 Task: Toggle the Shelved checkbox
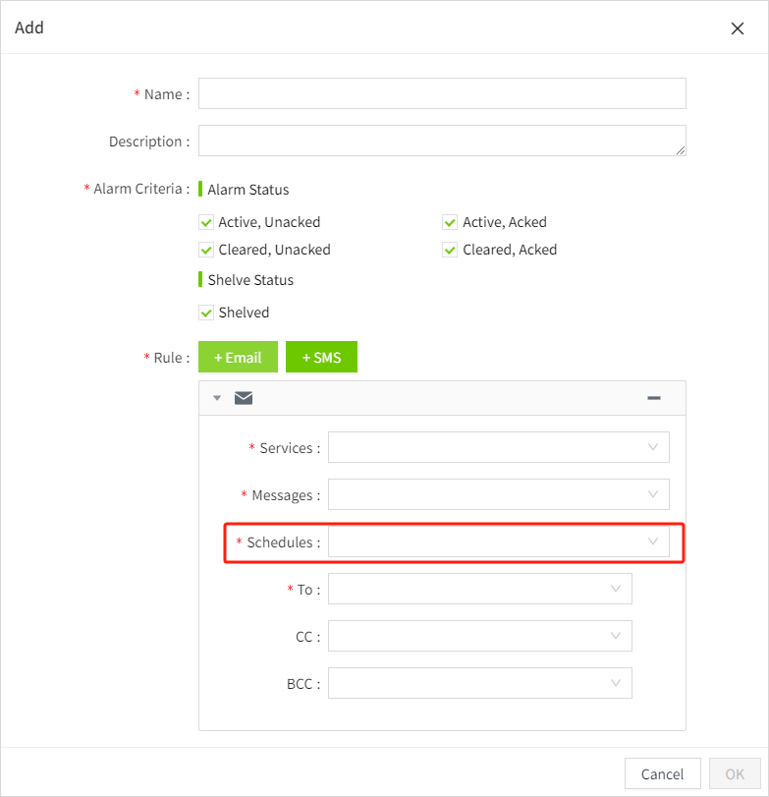pos(206,313)
